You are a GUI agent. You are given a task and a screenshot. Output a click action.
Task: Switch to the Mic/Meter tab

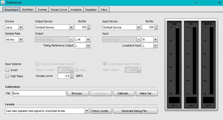point(28,10)
